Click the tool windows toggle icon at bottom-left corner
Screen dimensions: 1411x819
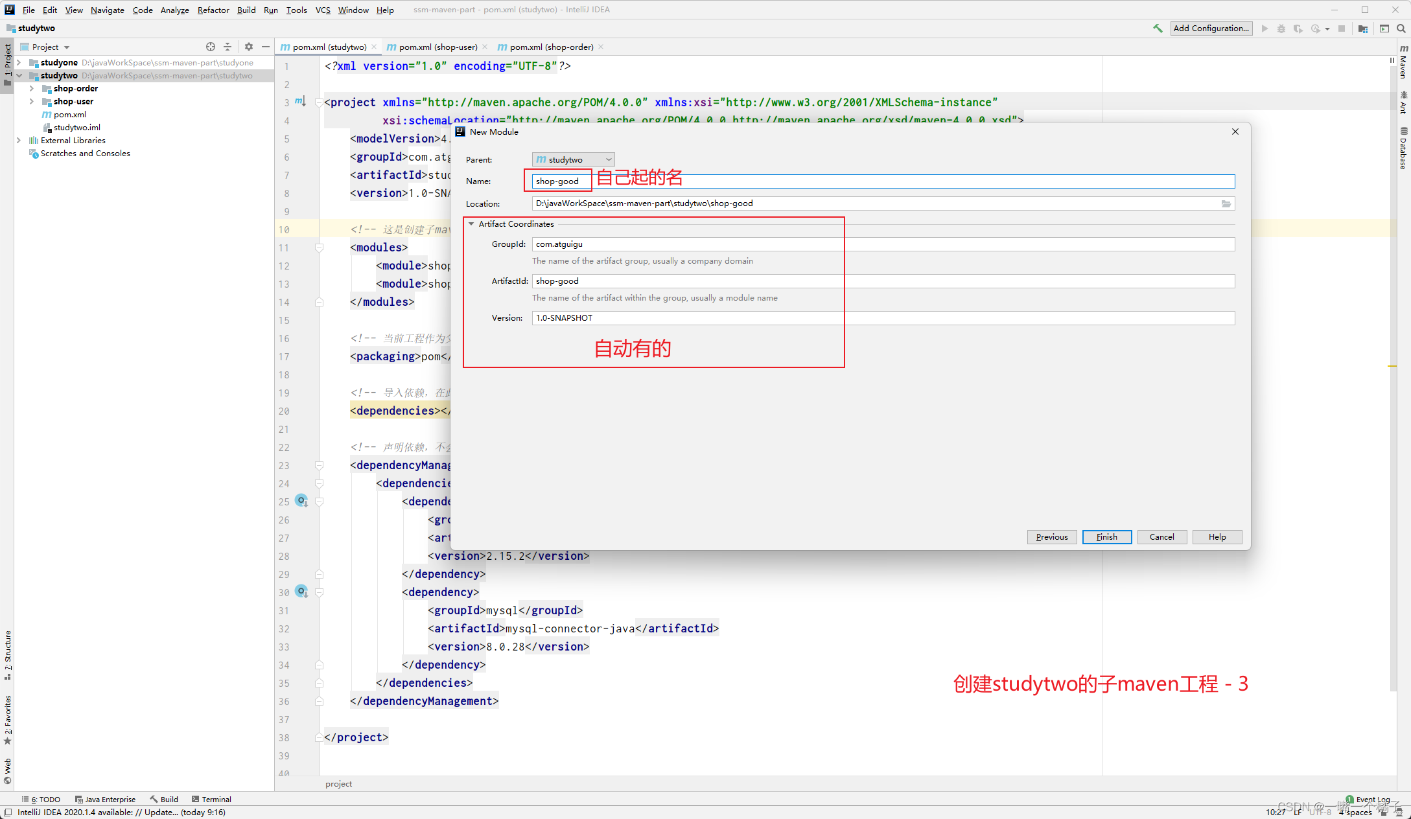pyautogui.click(x=7, y=813)
